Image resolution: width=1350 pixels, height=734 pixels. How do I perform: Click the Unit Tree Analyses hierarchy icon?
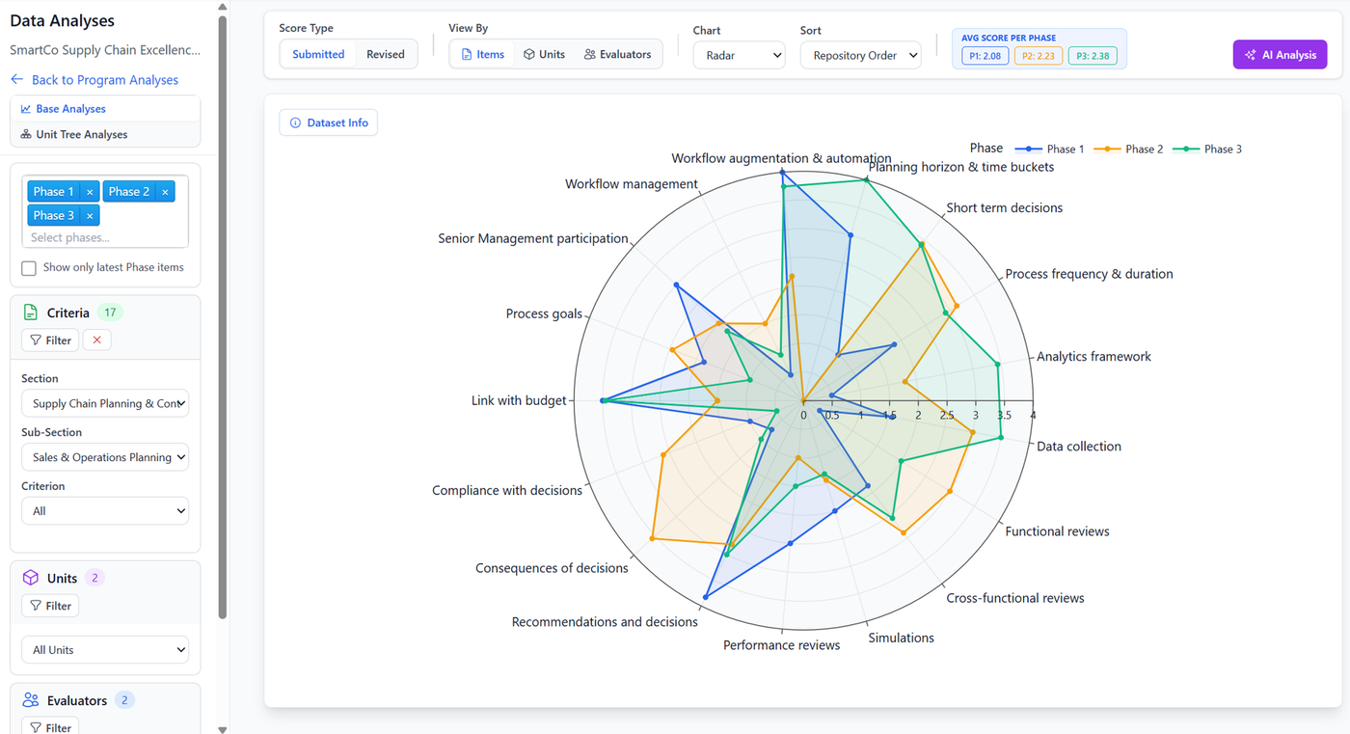26,134
